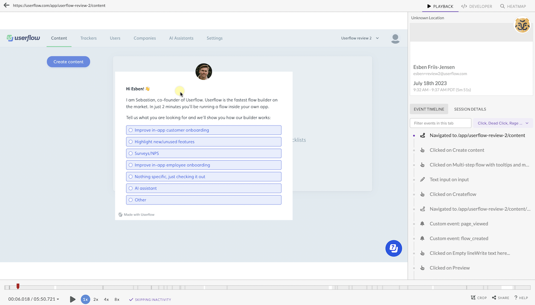Click pointer icon beside Multi-step flow event
535x305 pixels.
pyautogui.click(x=423, y=165)
